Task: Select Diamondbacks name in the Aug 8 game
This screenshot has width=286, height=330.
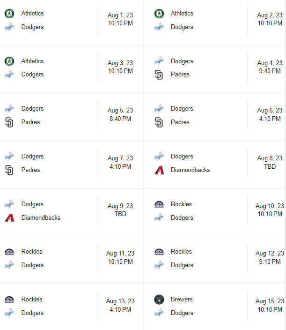Action: pyautogui.click(x=190, y=170)
